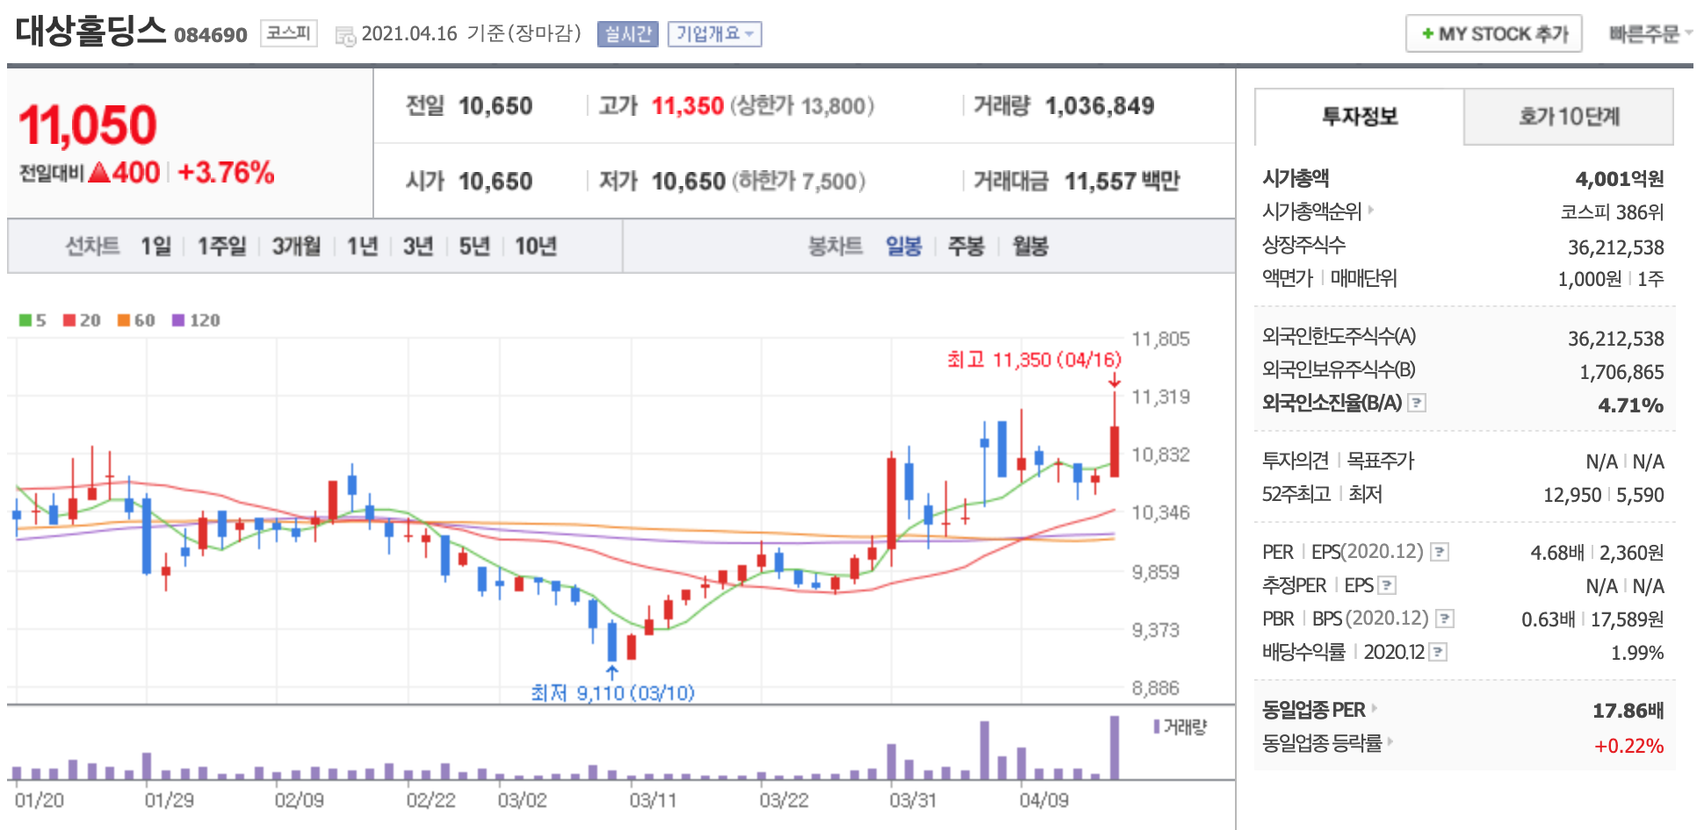
Task: Switch to the 투자정보 tab
Action: (1360, 117)
